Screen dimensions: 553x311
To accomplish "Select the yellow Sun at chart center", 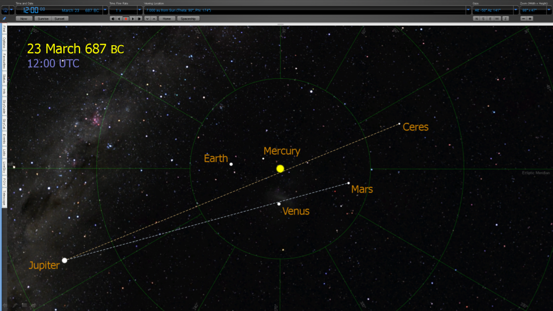I will (x=280, y=169).
